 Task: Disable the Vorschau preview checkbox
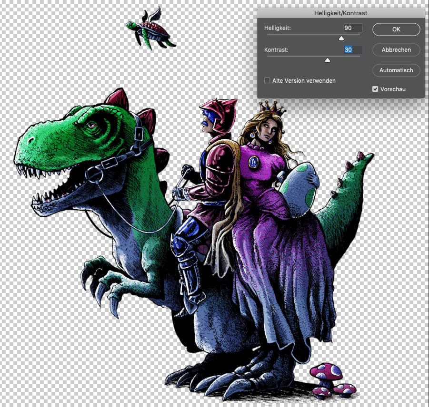(375, 89)
